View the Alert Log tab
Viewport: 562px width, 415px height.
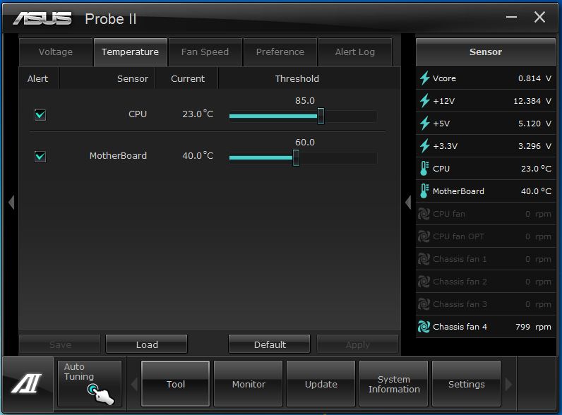tap(355, 52)
